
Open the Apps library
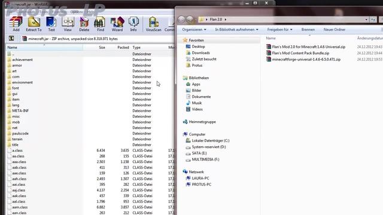click(x=196, y=84)
